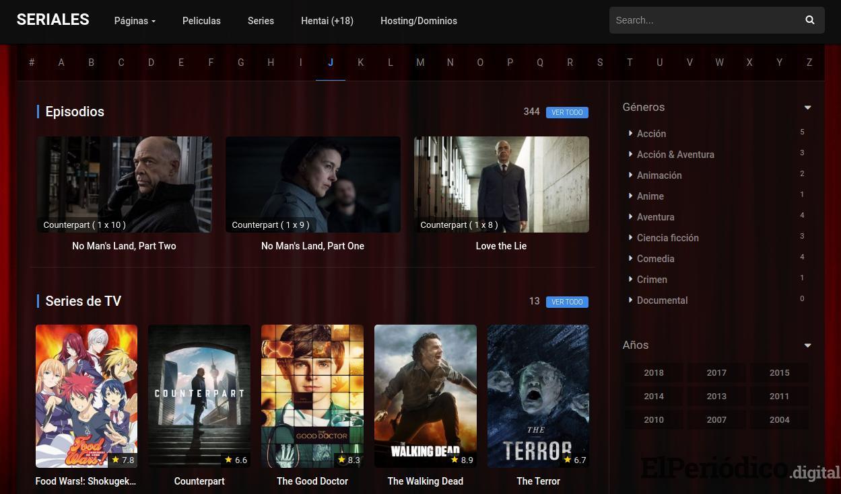Select letter M in the alphabet filter
Image resolution: width=841 pixels, height=494 pixels.
pyautogui.click(x=420, y=63)
